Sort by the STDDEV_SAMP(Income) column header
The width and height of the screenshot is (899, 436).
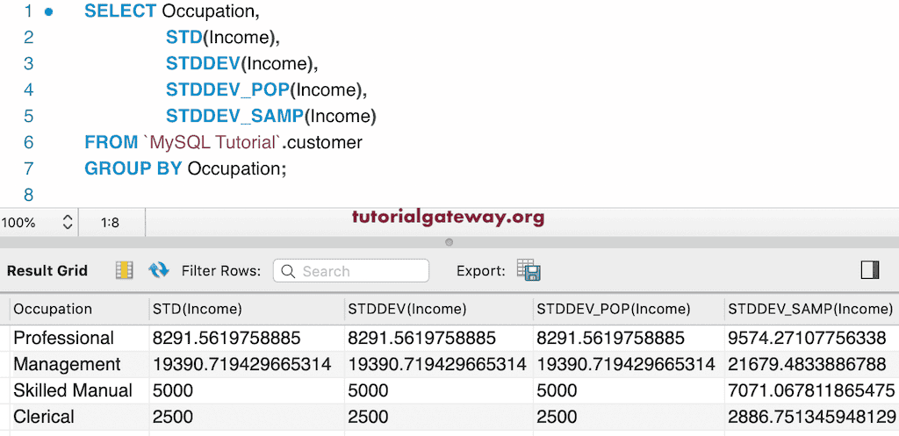[811, 310]
